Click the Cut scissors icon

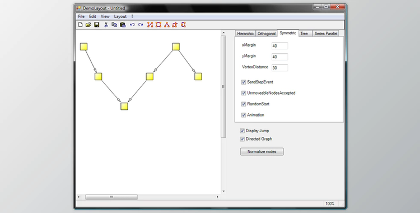pos(106,25)
